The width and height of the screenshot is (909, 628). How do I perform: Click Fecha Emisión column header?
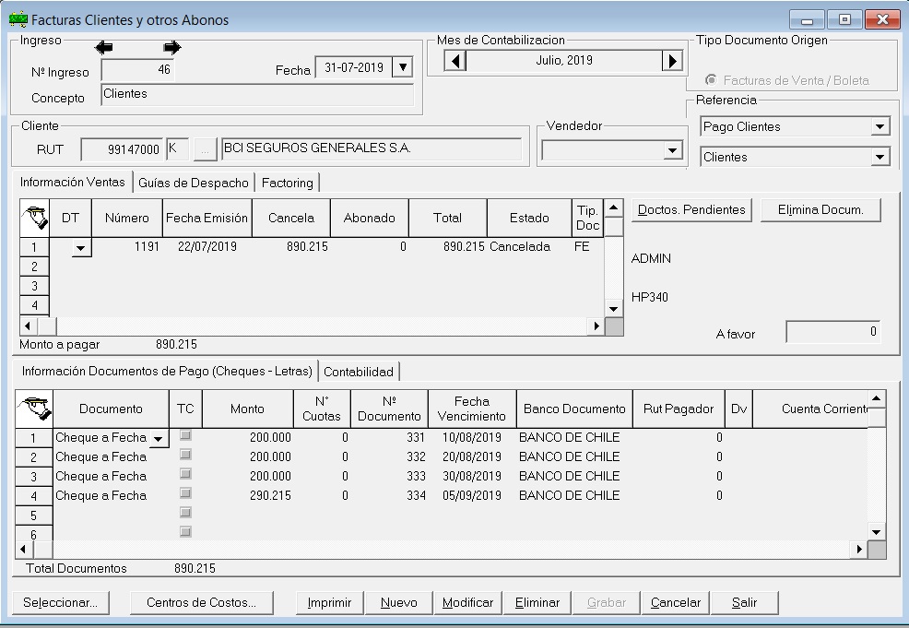click(x=207, y=218)
